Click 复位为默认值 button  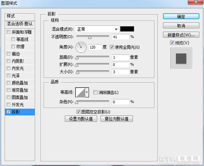(117, 119)
